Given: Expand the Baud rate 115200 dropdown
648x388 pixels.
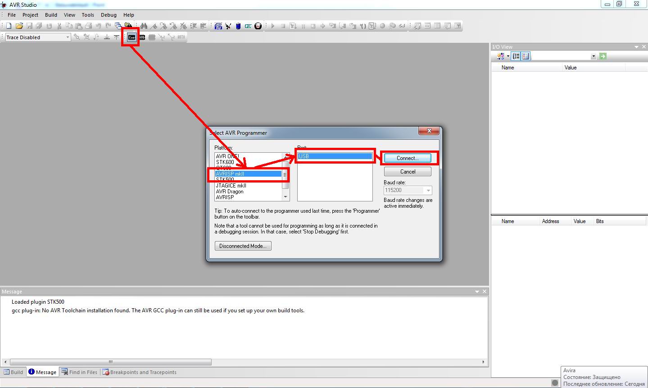Looking at the screenshot, I should (428, 191).
